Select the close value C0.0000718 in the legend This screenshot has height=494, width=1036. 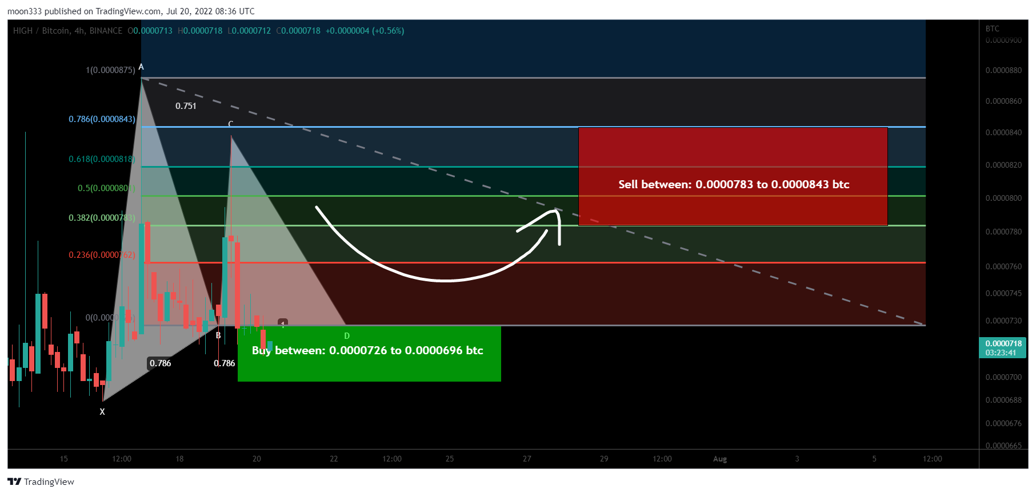pos(298,31)
